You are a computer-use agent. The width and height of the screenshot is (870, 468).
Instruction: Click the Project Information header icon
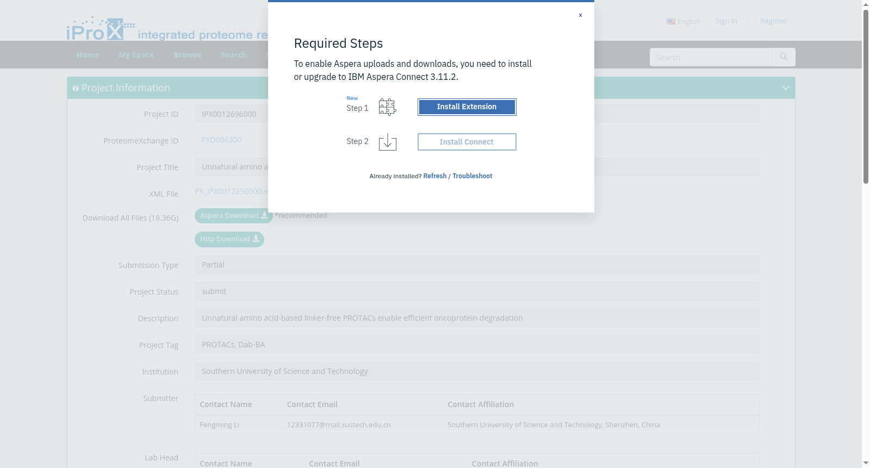[76, 88]
